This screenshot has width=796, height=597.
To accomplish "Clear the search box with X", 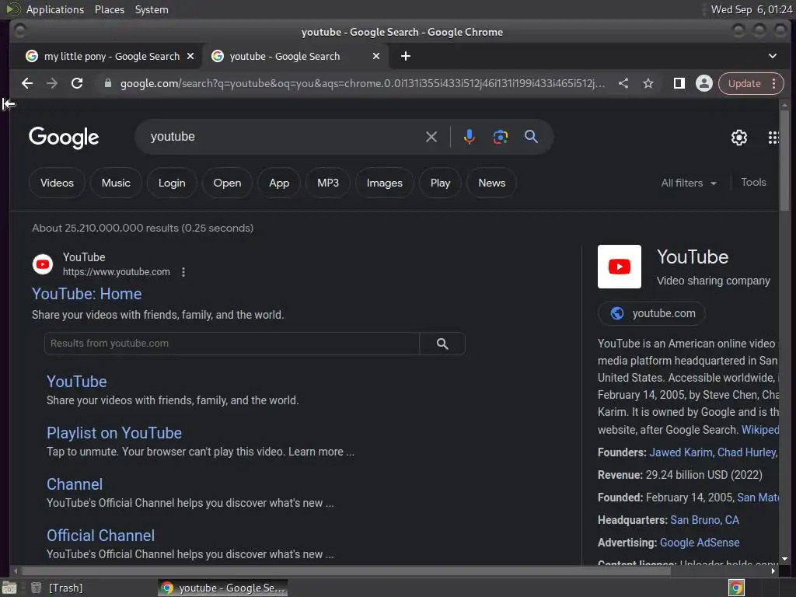I will [x=431, y=137].
